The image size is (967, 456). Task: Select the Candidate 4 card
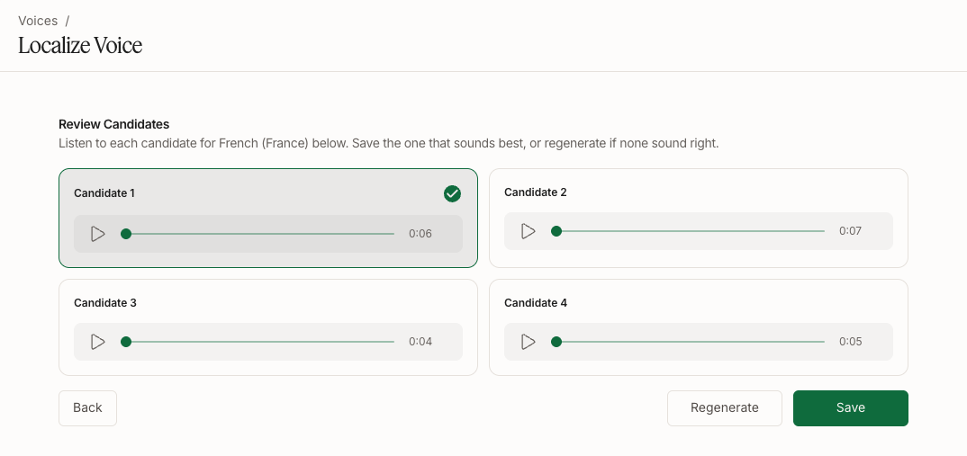(698, 327)
